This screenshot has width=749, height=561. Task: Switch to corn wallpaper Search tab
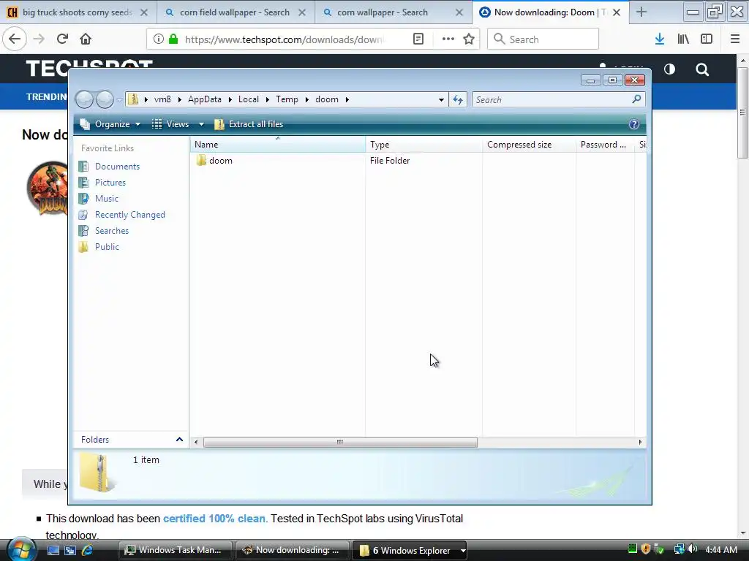tap(383, 12)
